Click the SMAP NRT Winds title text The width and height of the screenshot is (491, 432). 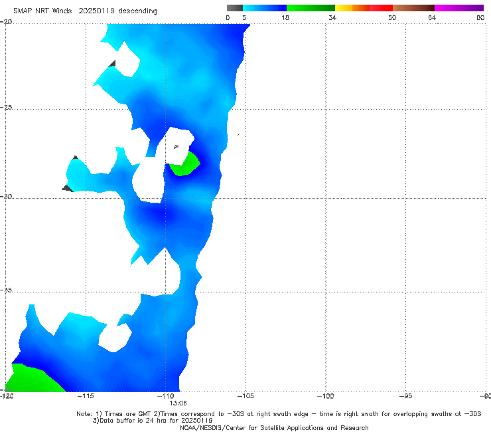pyautogui.click(x=42, y=11)
